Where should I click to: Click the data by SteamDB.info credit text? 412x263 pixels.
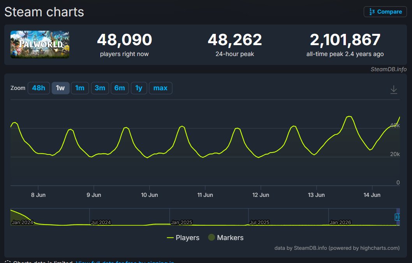(x=337, y=248)
